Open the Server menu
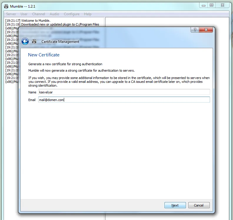Image resolution: width=233 pixels, height=220 pixels. pyautogui.click(x=11, y=14)
